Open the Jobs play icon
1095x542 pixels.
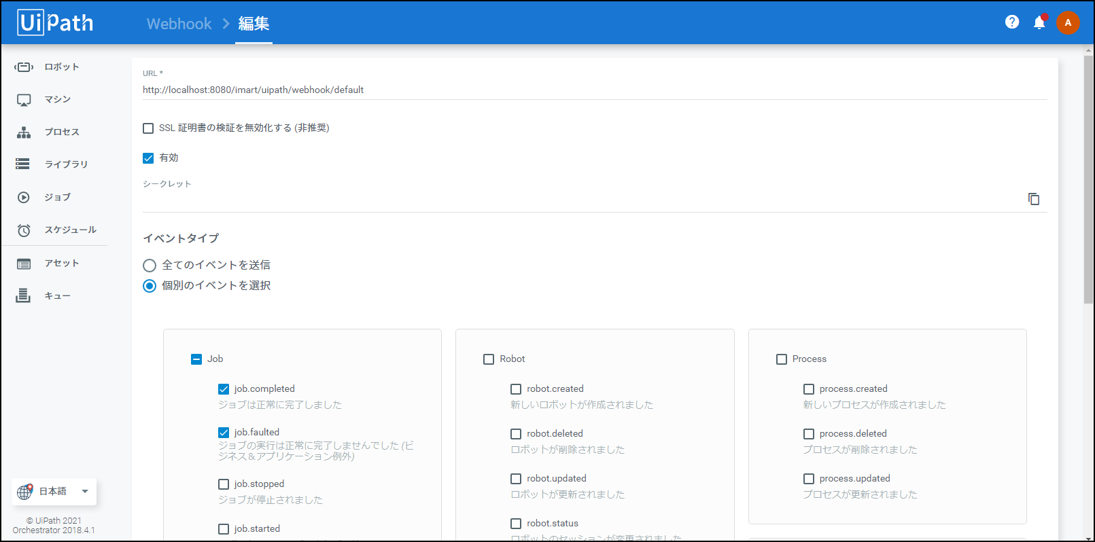coord(24,198)
